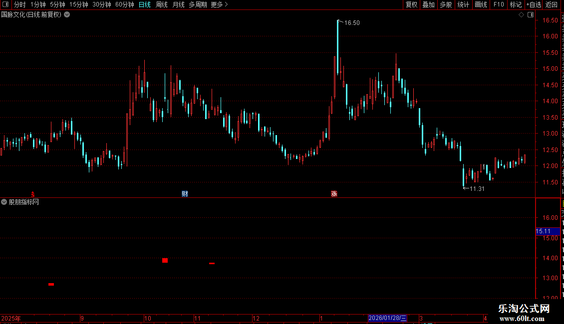Click the 2026/01/28/三 date label
This screenshot has width=564, height=324.
(x=387, y=318)
